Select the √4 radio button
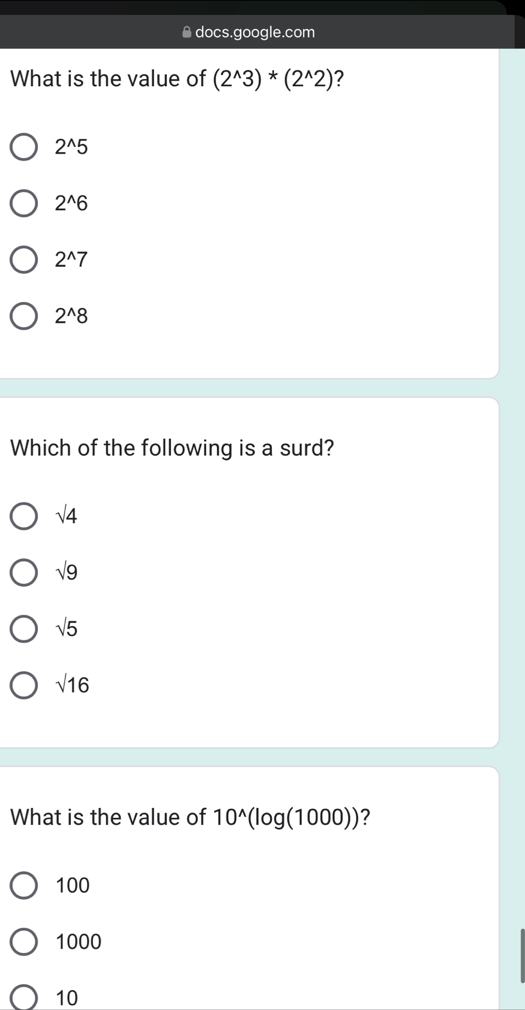The image size is (525, 1010). [24, 516]
